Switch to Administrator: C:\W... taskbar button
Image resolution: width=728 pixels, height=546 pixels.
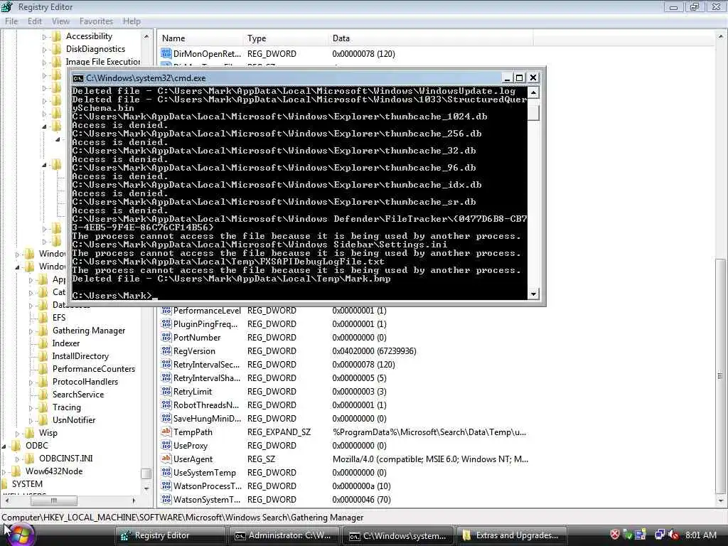click(x=284, y=535)
